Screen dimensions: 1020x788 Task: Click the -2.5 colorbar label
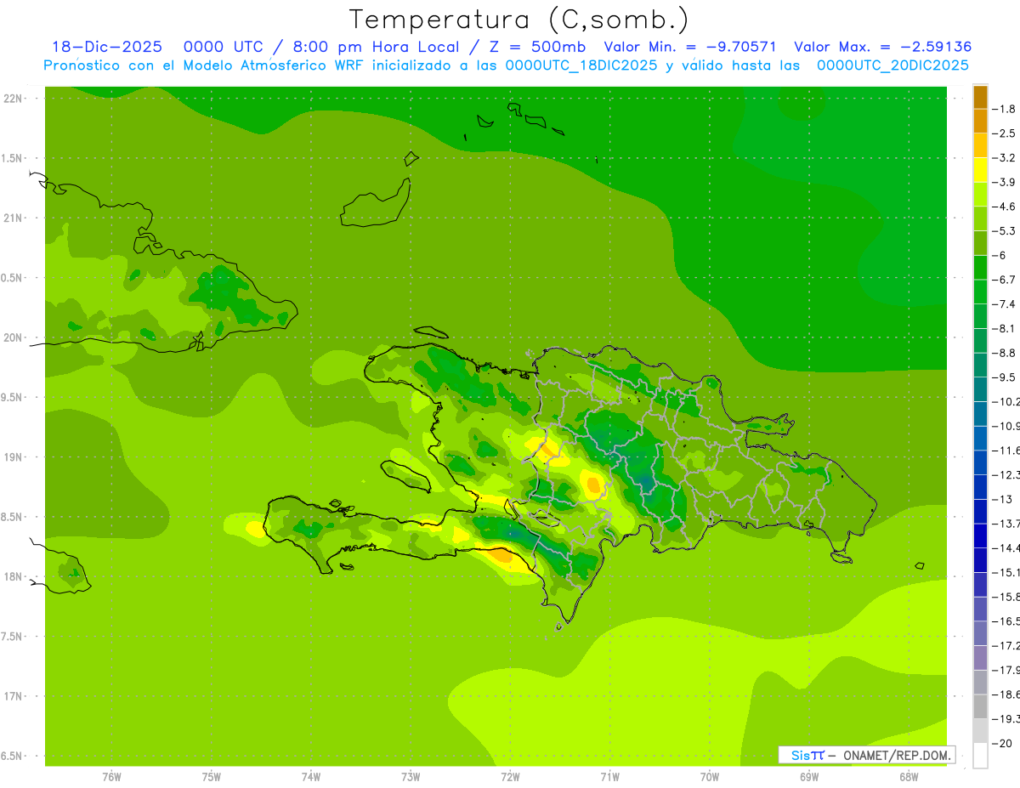pos(1005,133)
